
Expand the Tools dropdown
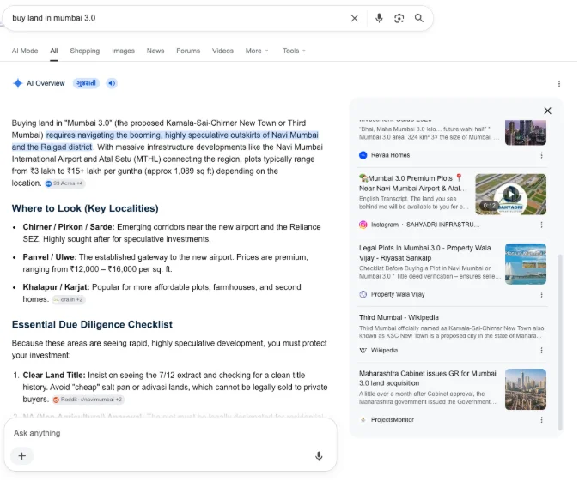[294, 51]
